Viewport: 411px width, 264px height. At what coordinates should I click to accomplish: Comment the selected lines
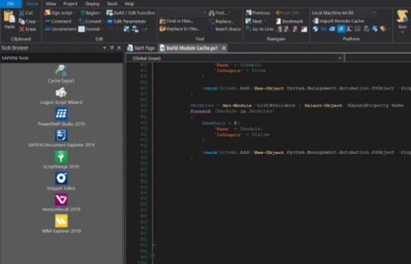point(58,21)
